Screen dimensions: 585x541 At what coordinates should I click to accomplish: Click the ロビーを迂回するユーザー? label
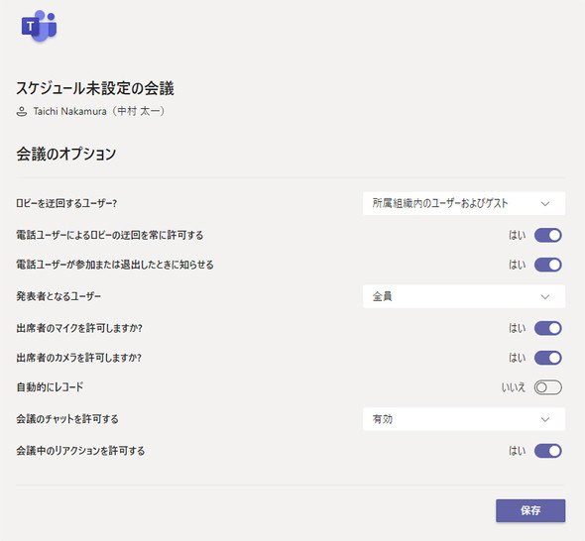point(66,203)
